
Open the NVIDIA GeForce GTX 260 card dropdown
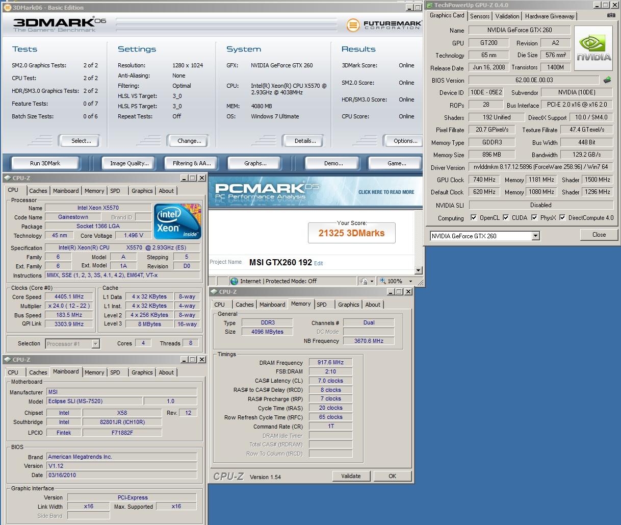point(535,236)
